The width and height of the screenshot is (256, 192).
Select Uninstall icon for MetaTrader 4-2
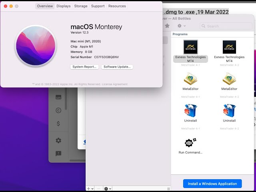[229, 111]
